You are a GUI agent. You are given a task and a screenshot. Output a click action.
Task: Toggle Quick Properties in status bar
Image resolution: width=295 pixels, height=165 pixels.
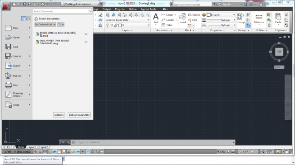click(93, 152)
